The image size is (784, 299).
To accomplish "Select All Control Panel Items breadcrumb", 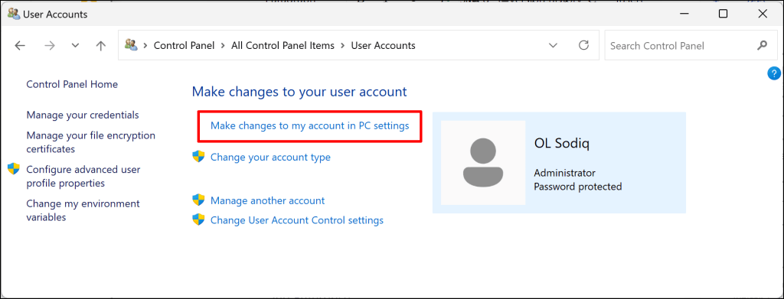I will (283, 45).
